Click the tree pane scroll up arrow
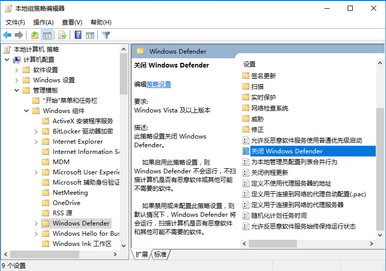 pyautogui.click(x=123, y=49)
